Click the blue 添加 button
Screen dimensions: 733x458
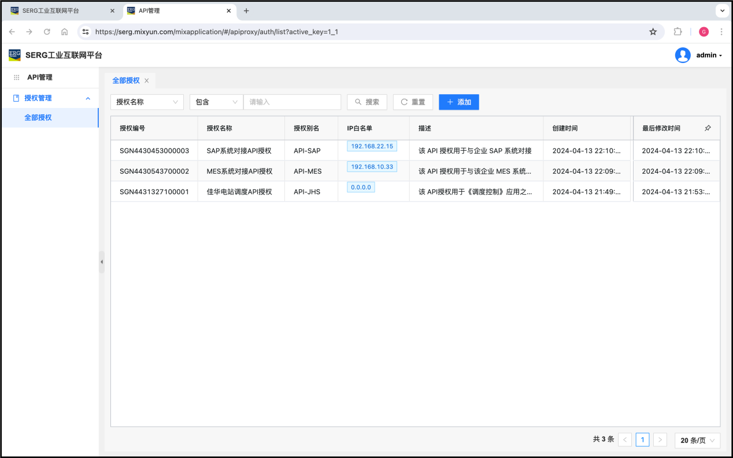pos(458,102)
